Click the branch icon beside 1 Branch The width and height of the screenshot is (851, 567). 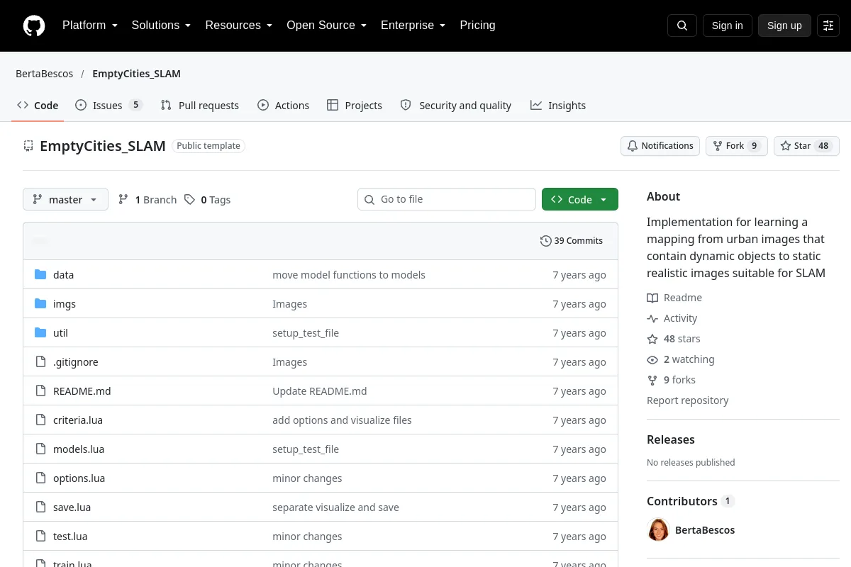123,200
